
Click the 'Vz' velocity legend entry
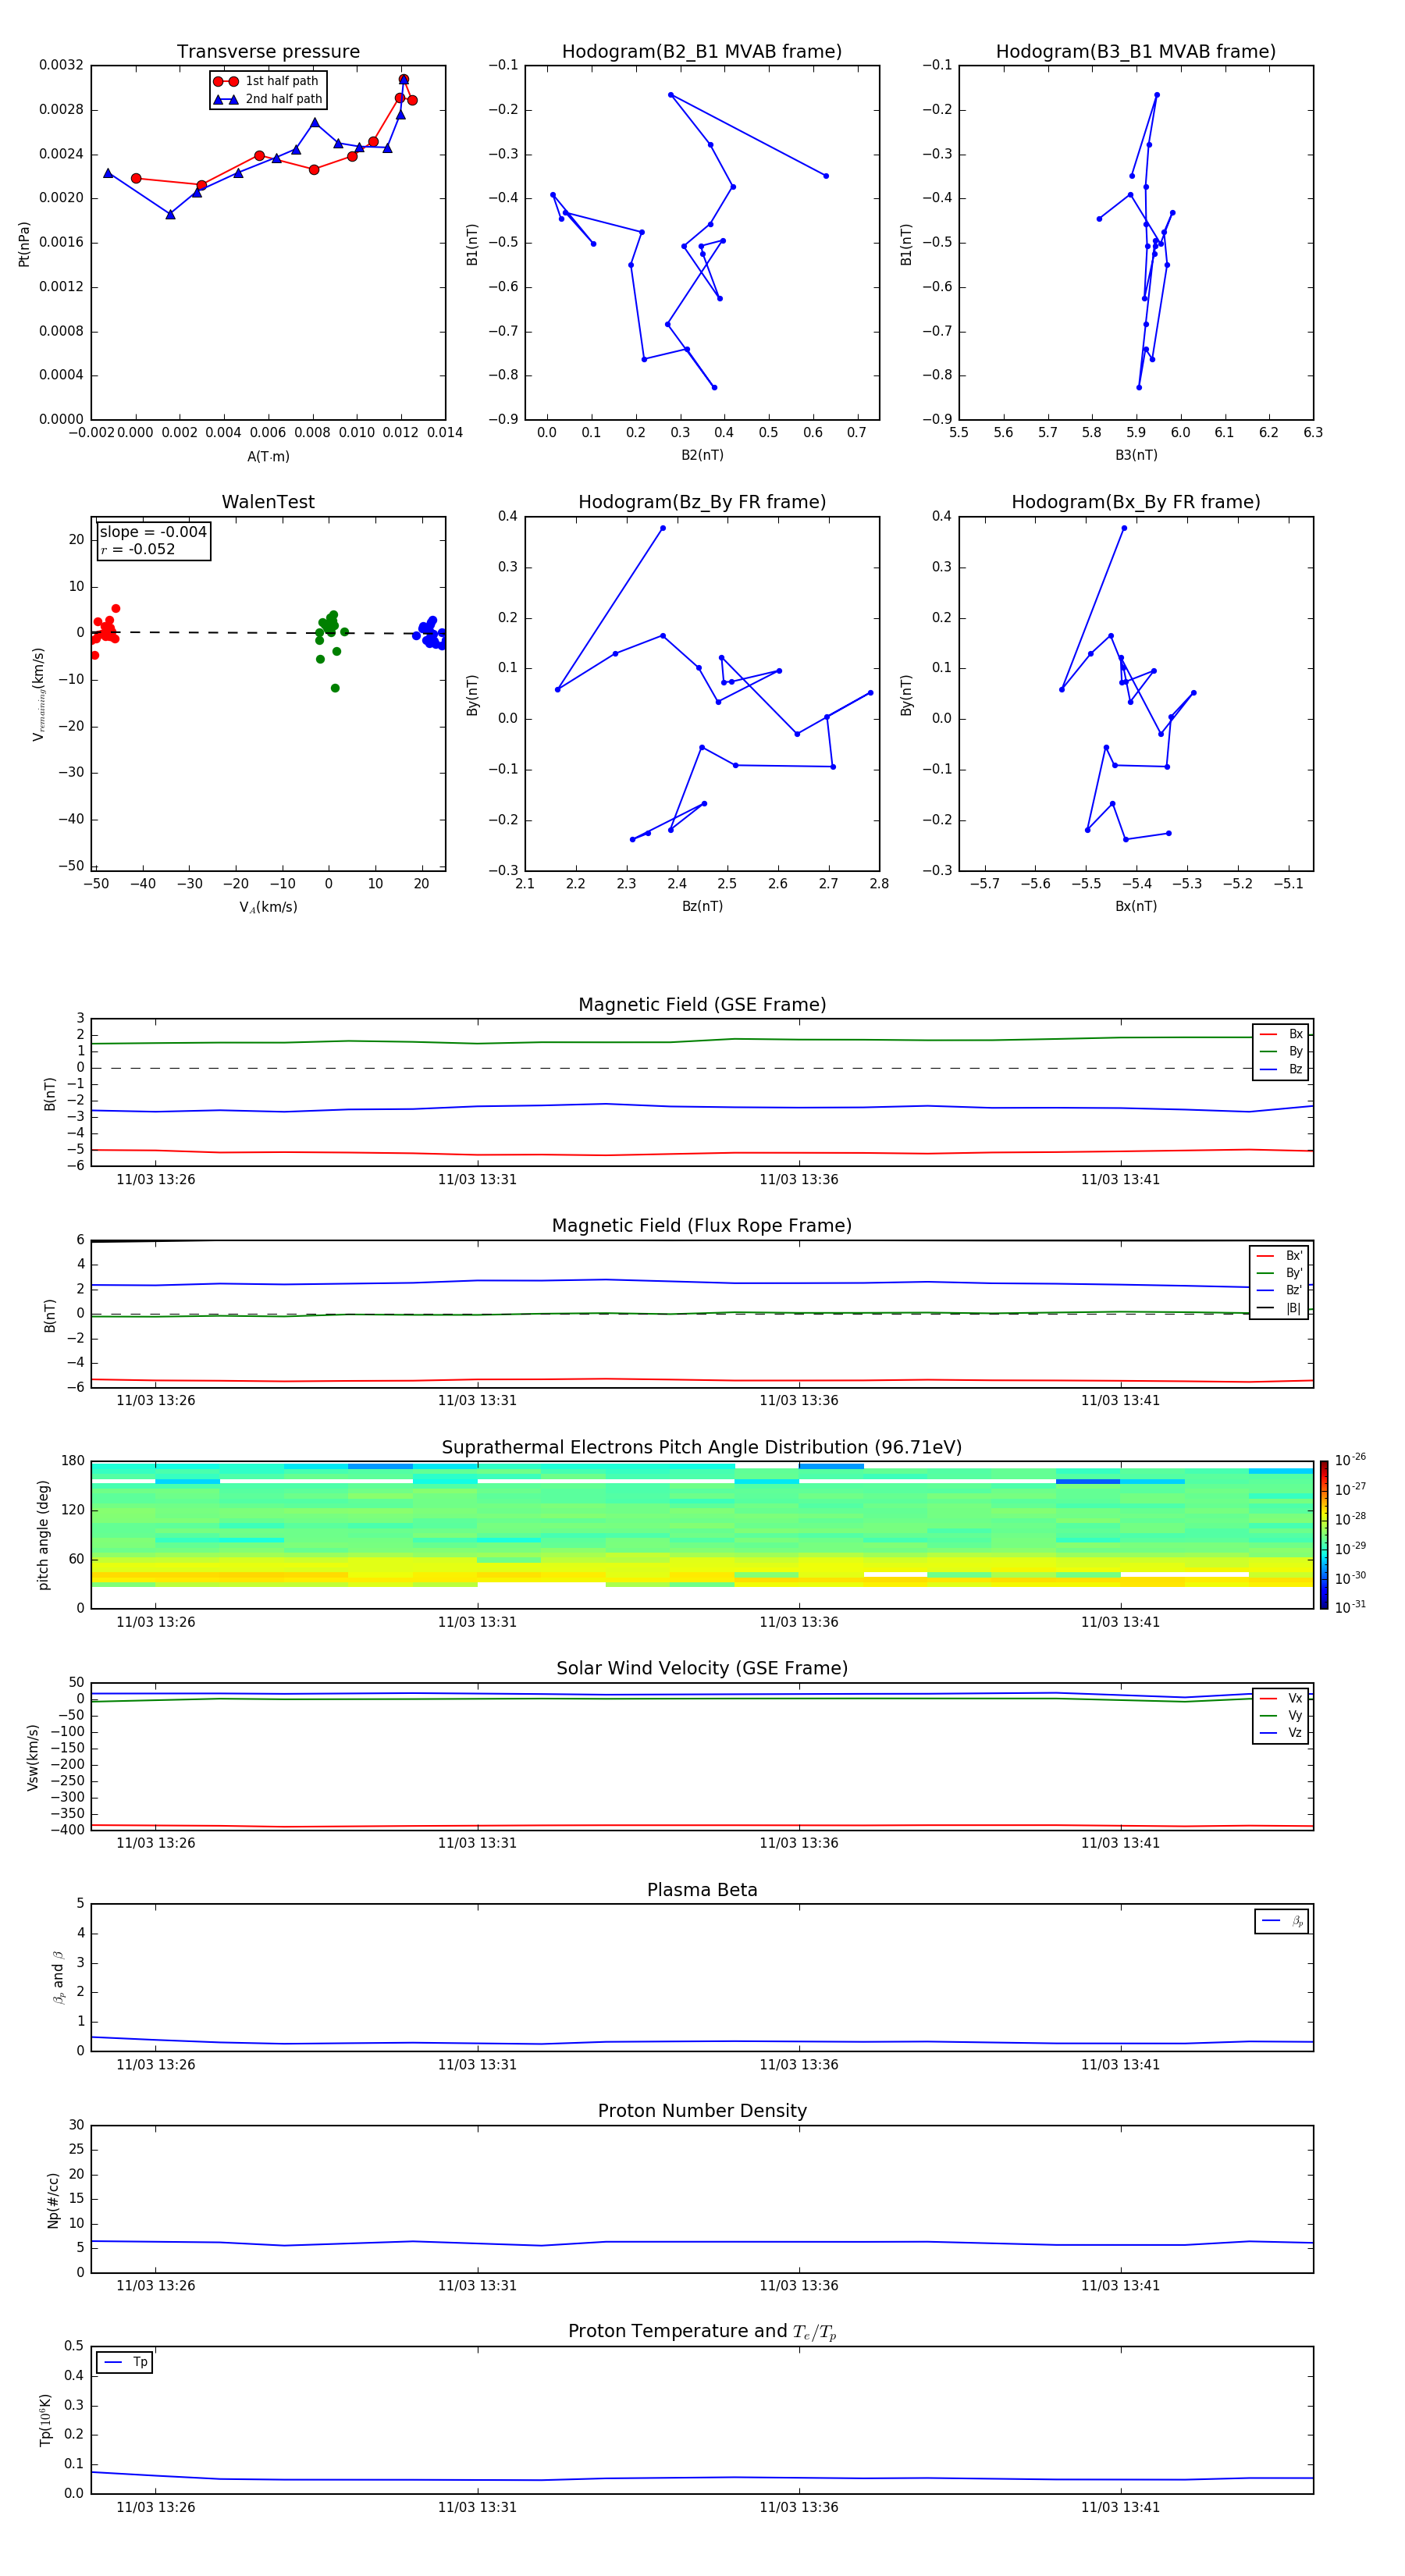pos(1281,1733)
